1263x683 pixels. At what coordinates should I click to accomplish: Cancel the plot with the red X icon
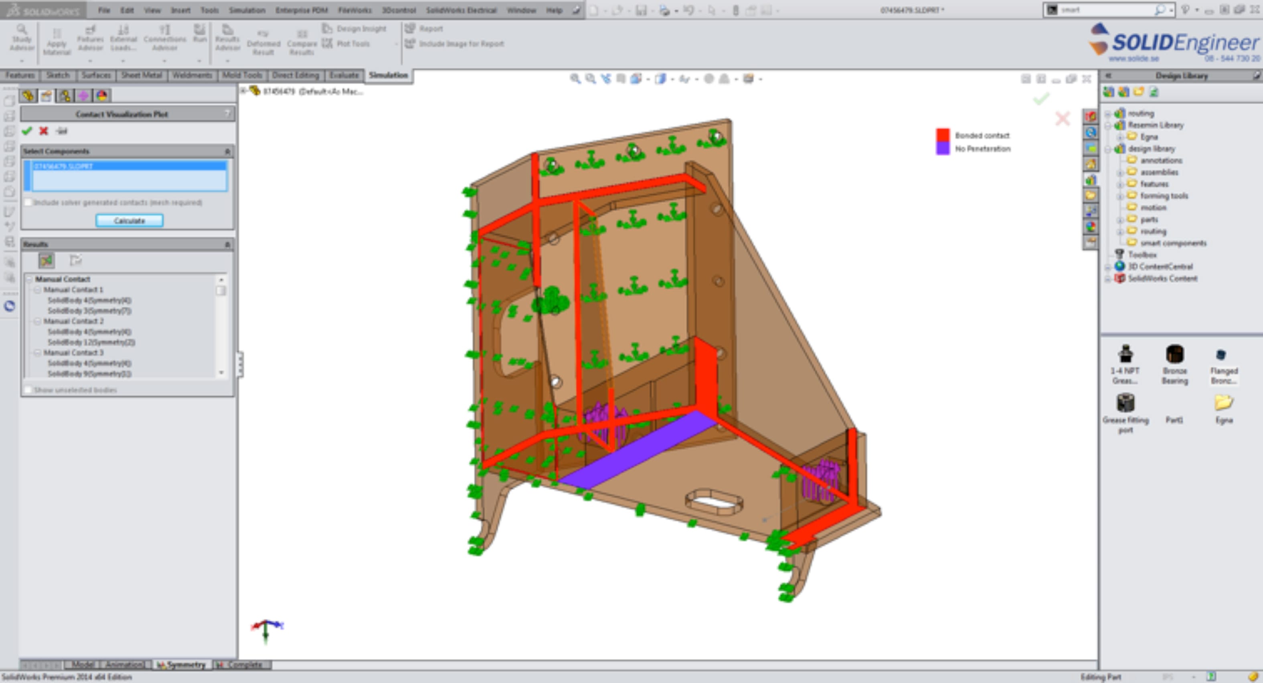point(44,131)
